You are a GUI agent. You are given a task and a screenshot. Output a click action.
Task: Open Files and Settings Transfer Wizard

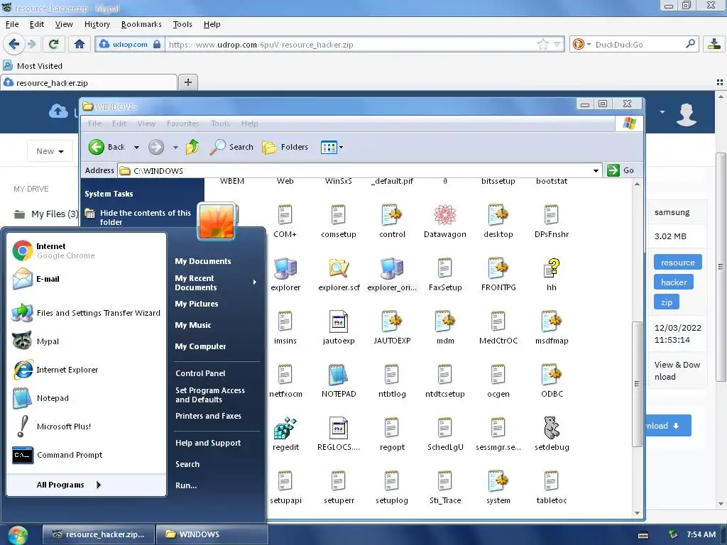point(86,313)
